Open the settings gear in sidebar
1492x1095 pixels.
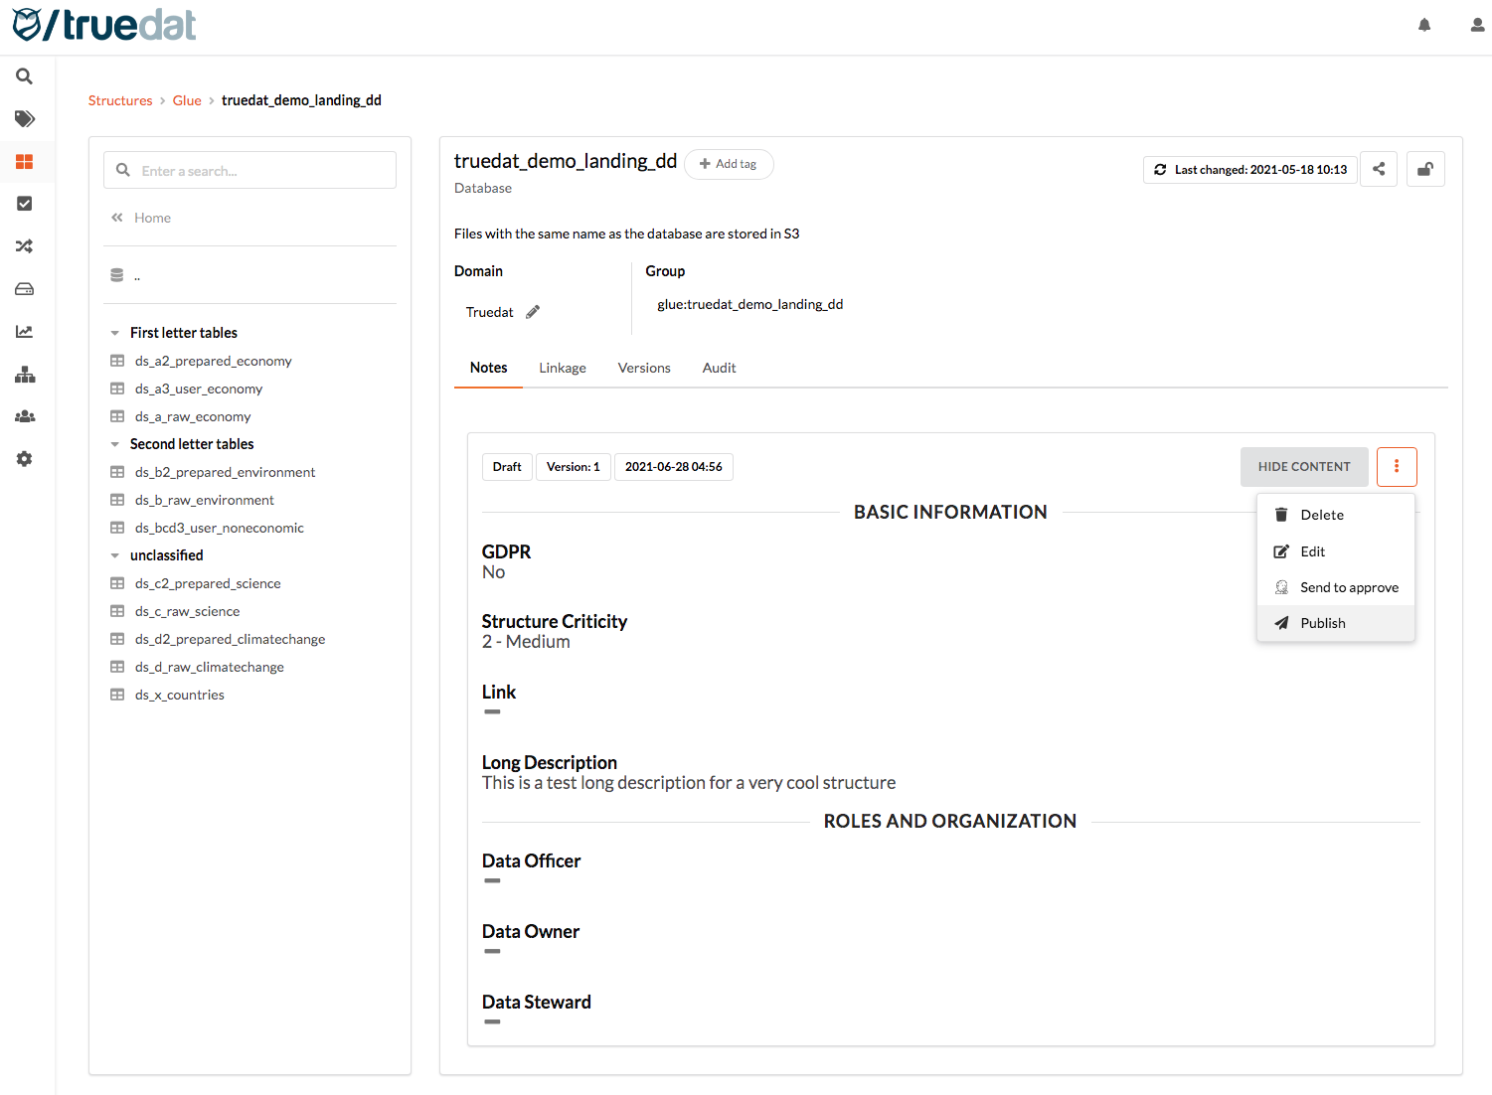point(25,459)
